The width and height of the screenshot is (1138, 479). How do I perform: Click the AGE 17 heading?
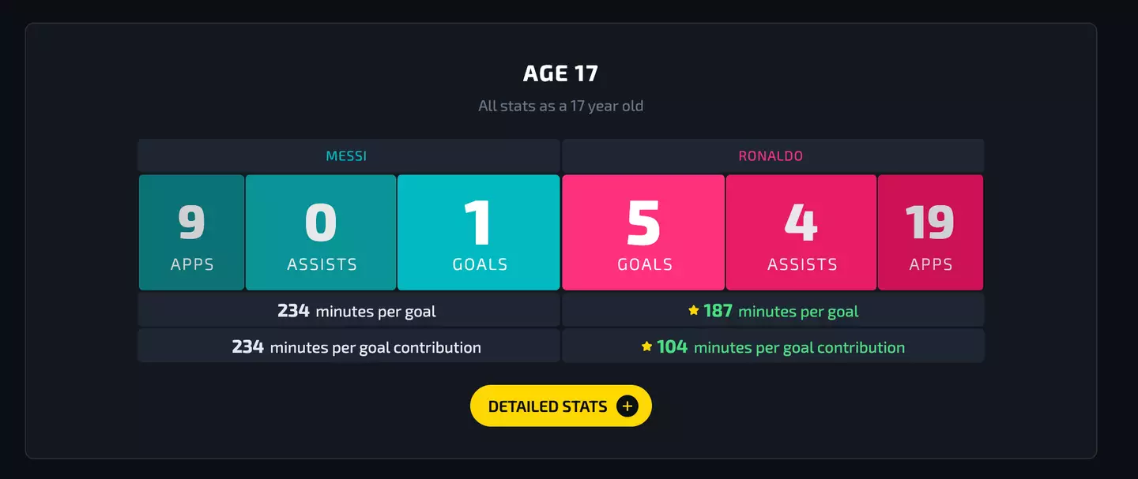(560, 74)
